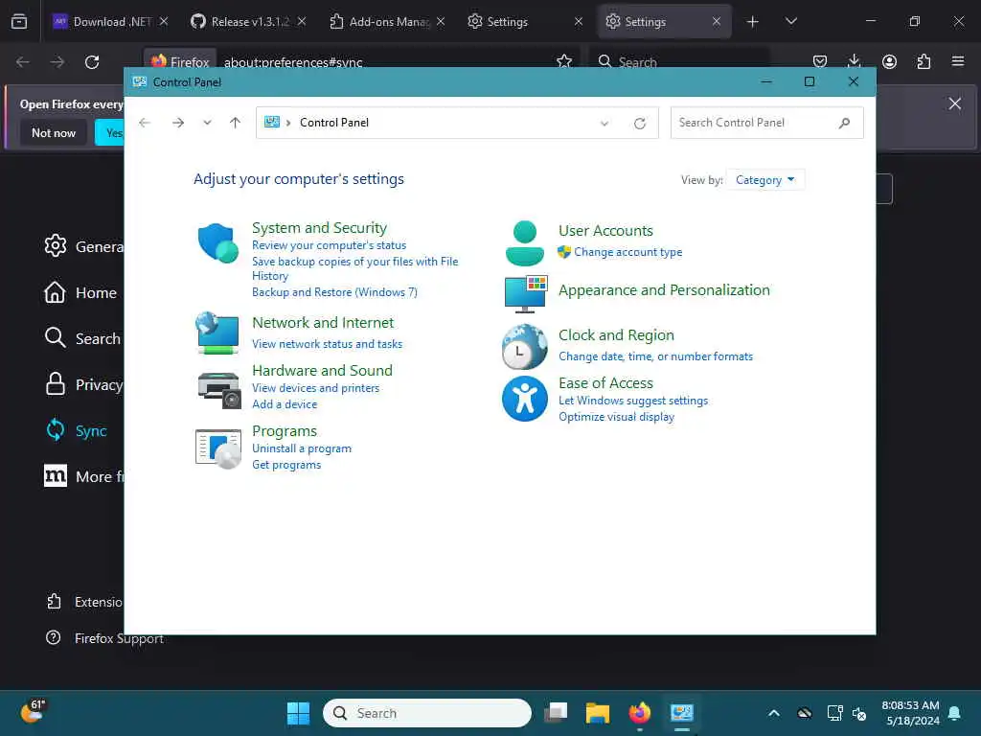Switch to the Add-ons Manager tab
This screenshot has height=736, width=981.
click(x=388, y=22)
